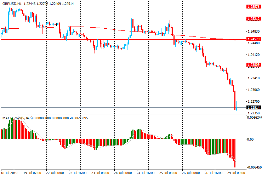This screenshot has width=262, height=177.
Task: Click the 18 Jul 2019 time axis label
Action: coord(9,173)
